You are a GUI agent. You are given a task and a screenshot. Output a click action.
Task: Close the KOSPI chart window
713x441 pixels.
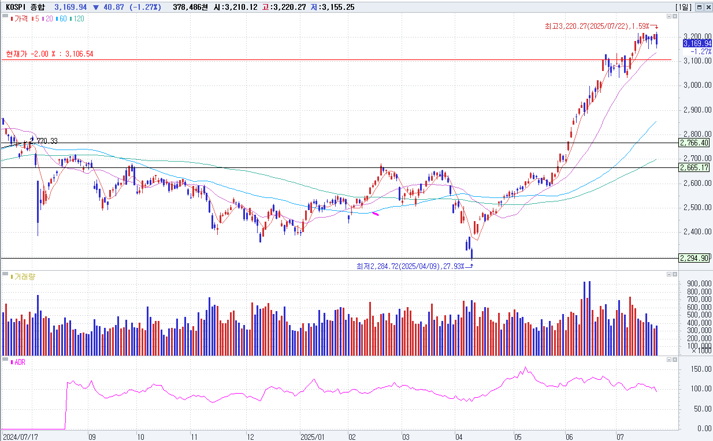[708, 7]
